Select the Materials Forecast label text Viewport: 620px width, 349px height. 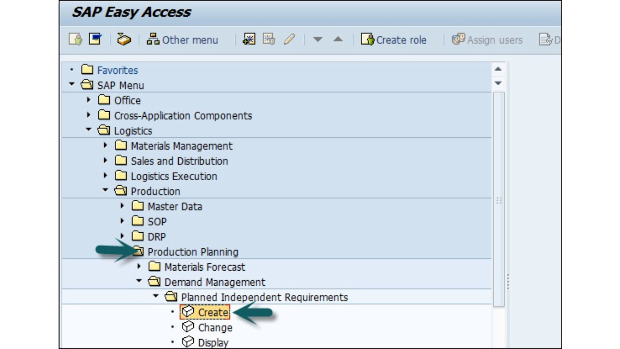205,267
